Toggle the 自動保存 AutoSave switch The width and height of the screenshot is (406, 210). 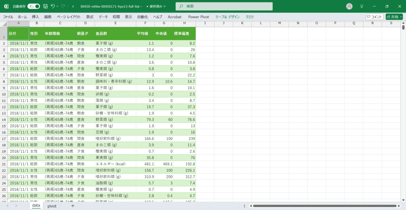pyautogui.click(x=33, y=6)
